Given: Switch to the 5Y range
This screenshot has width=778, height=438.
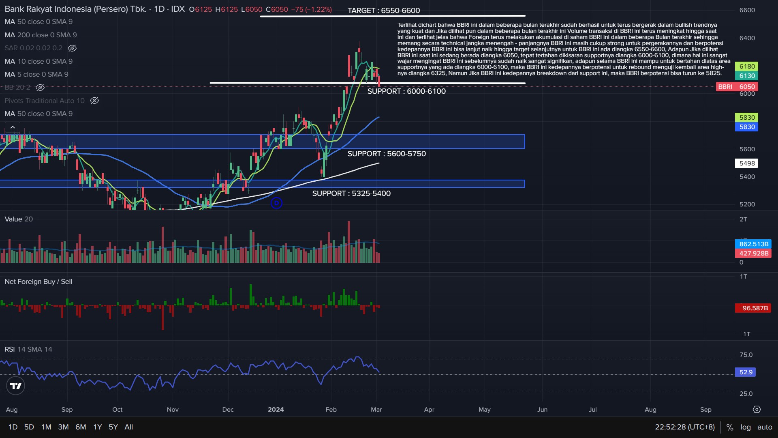Looking at the screenshot, I should 113,427.
